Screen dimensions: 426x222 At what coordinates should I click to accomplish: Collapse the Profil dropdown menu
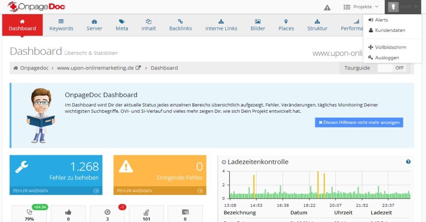(403, 7)
